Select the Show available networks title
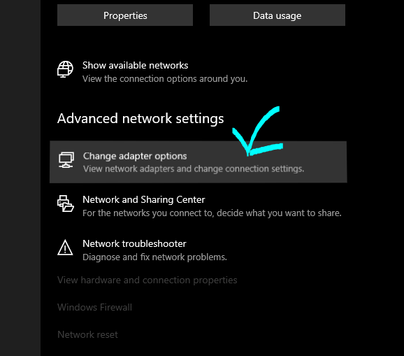Screen dimensions: 404x356 (136, 66)
